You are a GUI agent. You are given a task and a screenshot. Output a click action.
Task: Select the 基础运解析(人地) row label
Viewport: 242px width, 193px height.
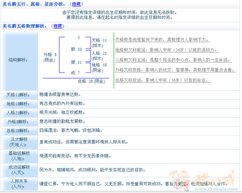click(19, 156)
